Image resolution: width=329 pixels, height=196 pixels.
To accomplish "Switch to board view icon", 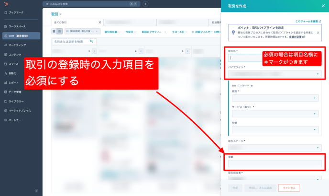I will [x=60, y=31].
